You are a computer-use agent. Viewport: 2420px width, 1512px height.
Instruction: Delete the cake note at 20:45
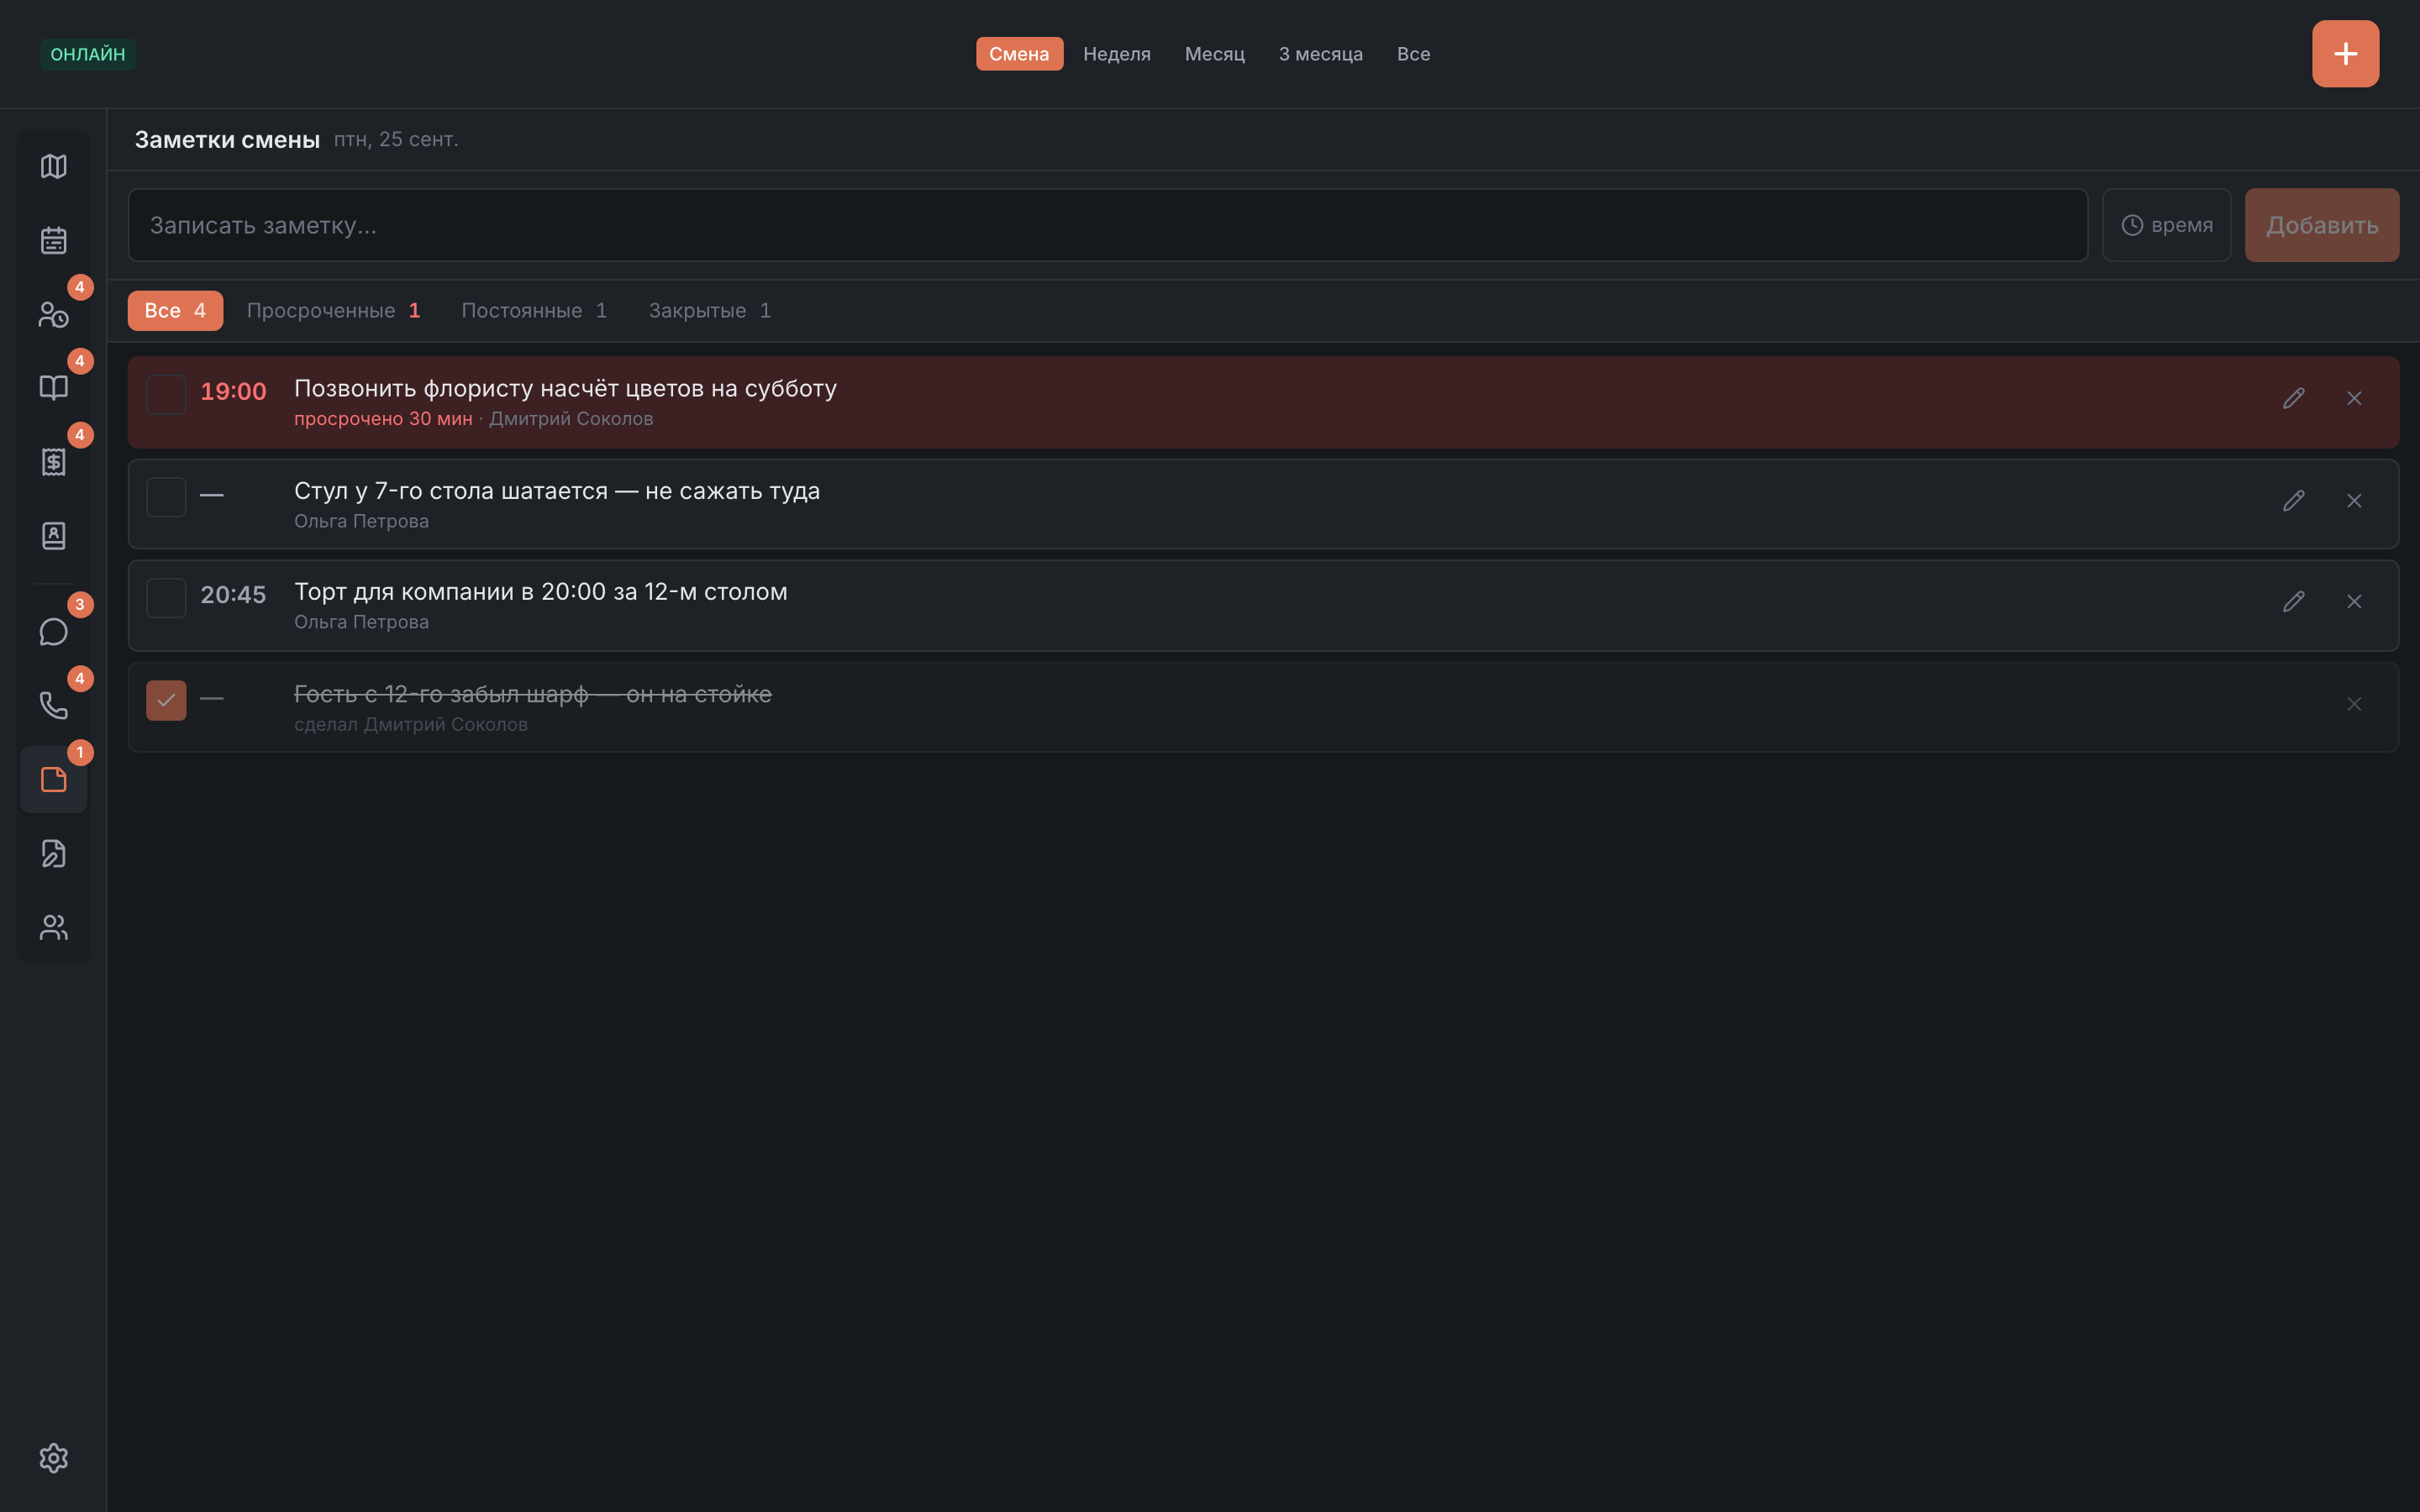point(2354,602)
